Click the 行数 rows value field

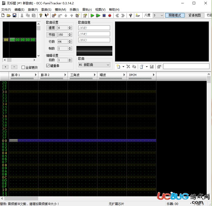click(x=63, y=42)
